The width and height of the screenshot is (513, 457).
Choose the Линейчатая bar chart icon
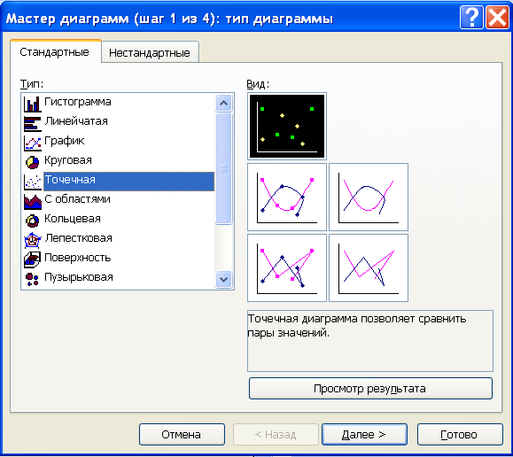(33, 123)
